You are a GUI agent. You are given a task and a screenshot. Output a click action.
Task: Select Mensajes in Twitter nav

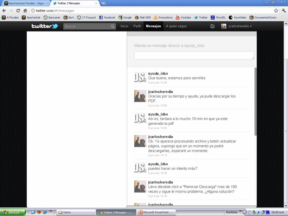(x=153, y=26)
